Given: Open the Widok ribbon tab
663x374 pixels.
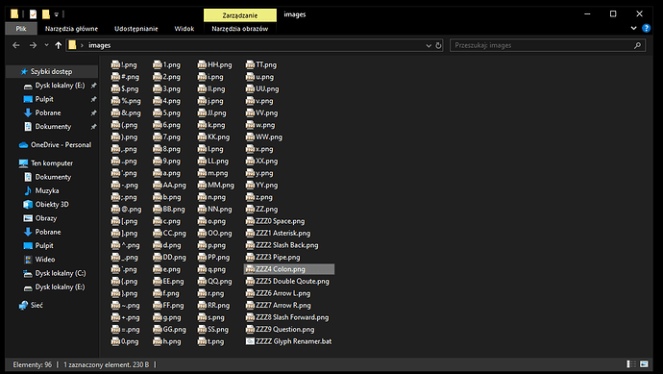Looking at the screenshot, I should coord(184,29).
